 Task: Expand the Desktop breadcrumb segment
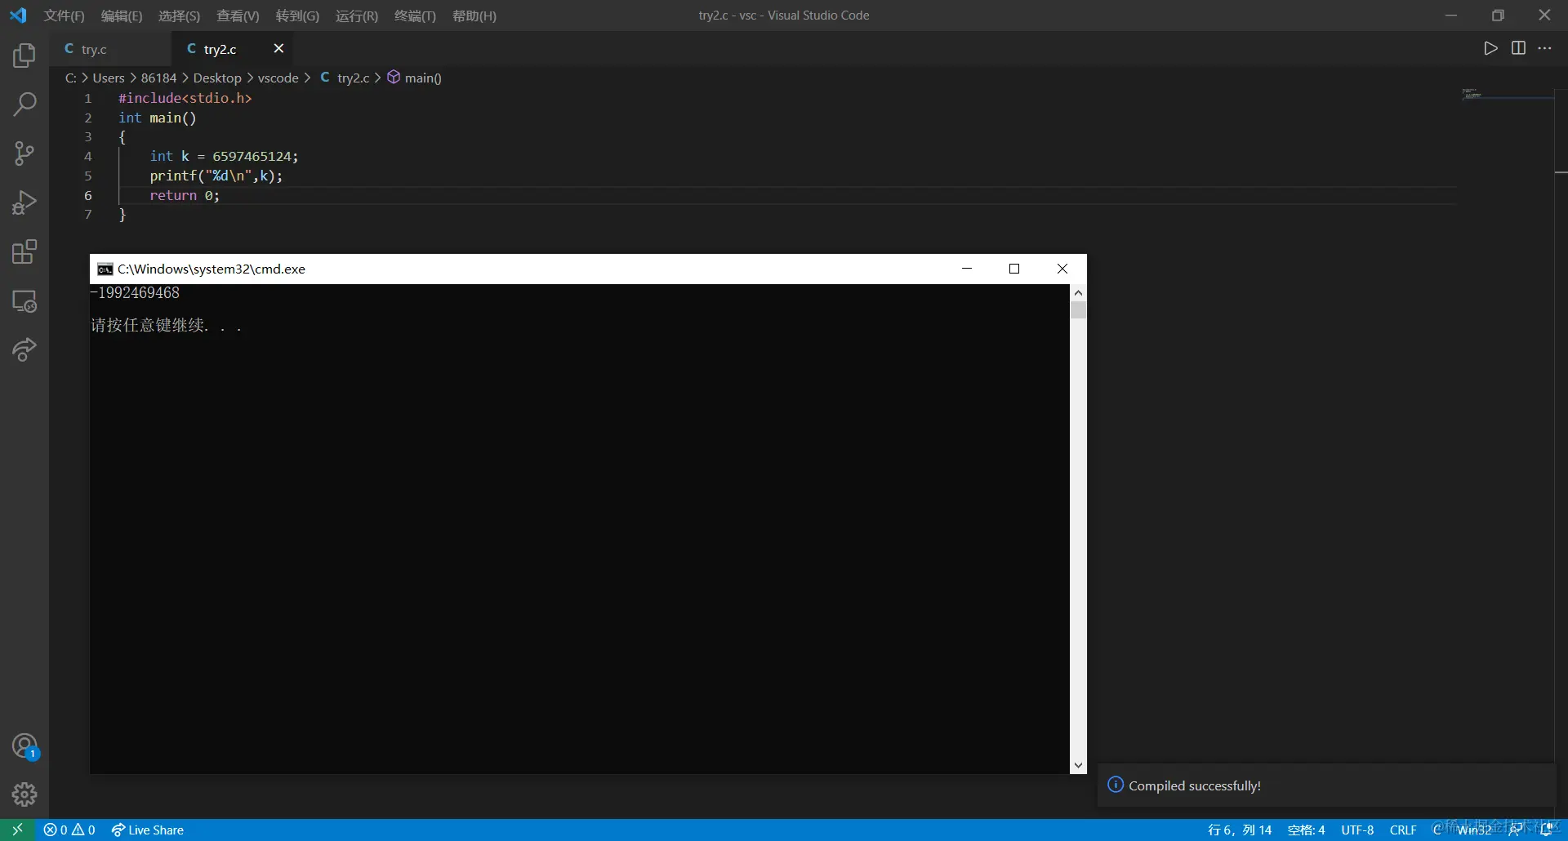217,78
